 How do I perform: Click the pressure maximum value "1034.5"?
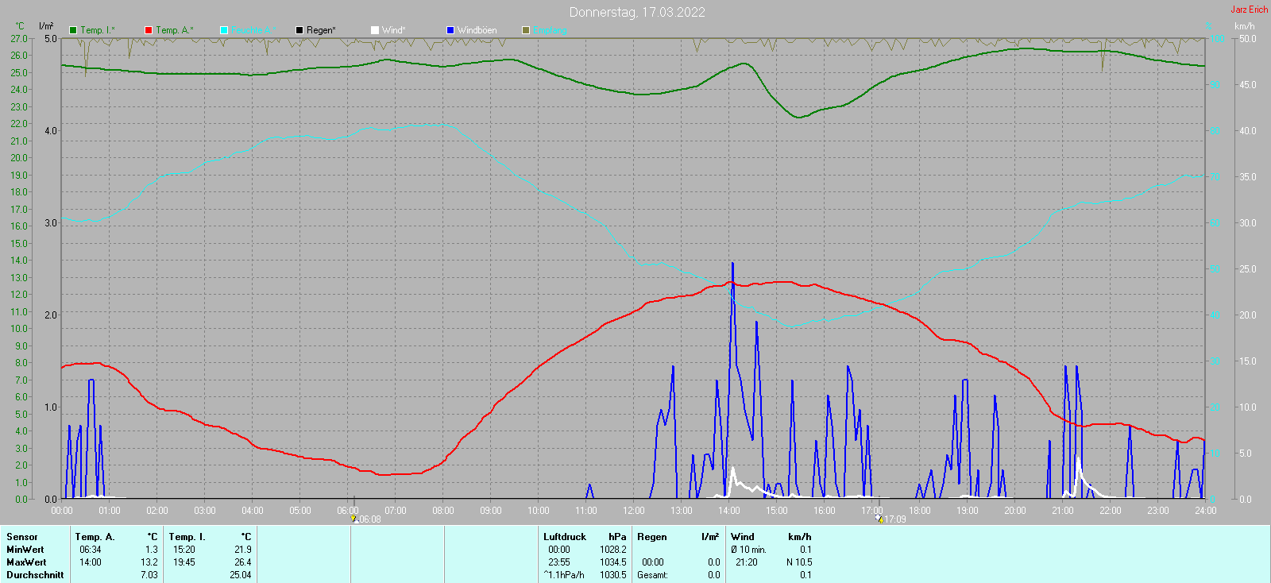[x=613, y=562]
